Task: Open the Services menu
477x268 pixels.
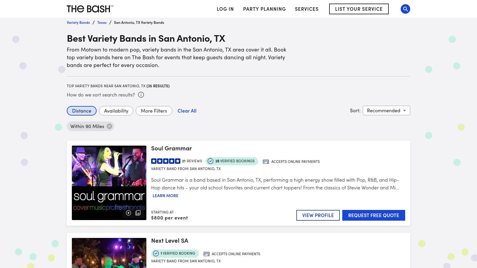Action: click(306, 9)
